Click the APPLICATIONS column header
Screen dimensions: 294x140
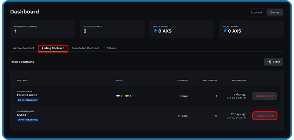[209, 80]
